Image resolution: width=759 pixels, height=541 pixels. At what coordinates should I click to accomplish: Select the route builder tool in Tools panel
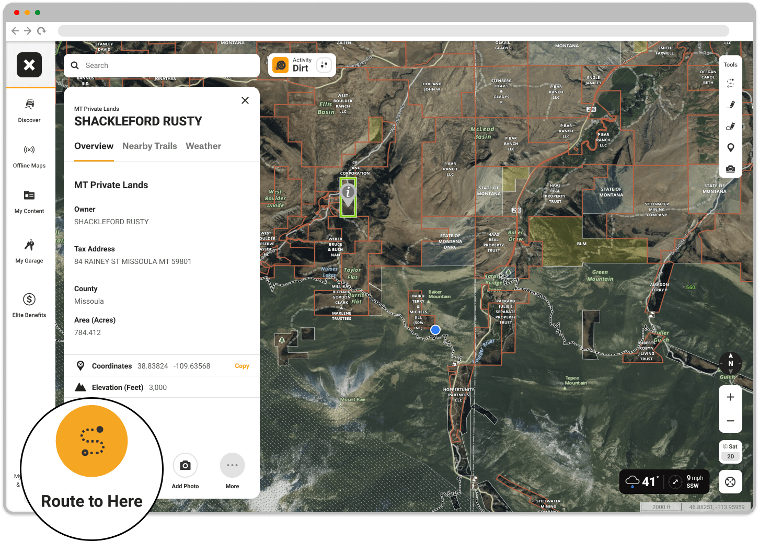click(730, 83)
